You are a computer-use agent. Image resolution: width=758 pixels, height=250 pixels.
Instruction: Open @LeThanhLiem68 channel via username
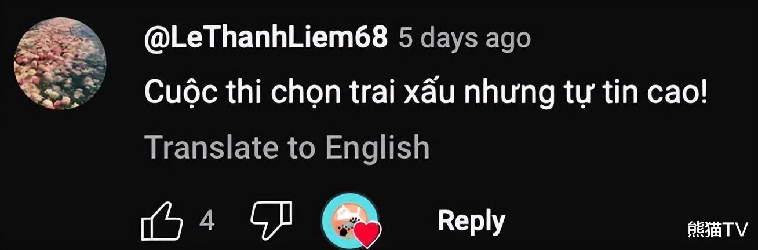click(265, 39)
